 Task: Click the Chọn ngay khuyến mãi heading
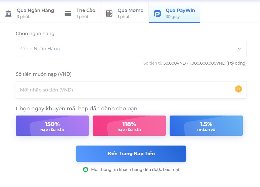(x=77, y=109)
